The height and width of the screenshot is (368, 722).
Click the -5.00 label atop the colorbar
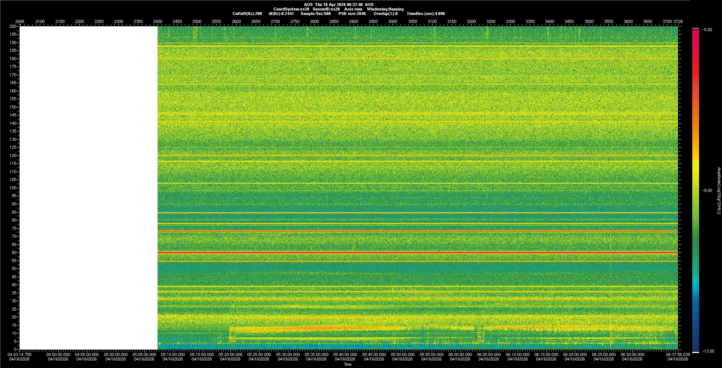tap(707, 30)
